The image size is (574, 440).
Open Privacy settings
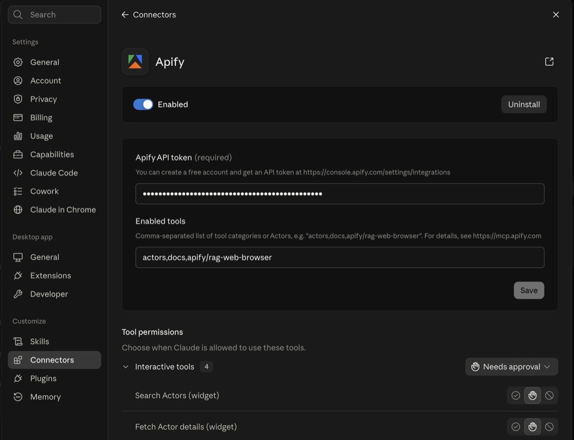tap(55, 99)
